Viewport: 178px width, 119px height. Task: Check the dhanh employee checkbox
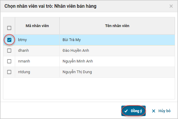coord(9,50)
